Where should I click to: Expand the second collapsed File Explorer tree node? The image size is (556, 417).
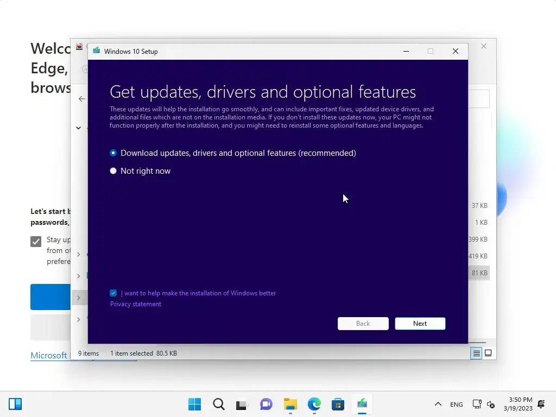click(78, 276)
